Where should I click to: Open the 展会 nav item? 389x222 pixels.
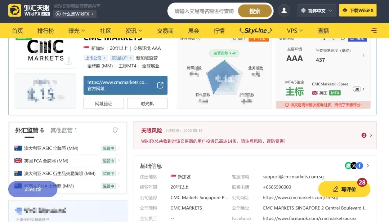pos(193,31)
